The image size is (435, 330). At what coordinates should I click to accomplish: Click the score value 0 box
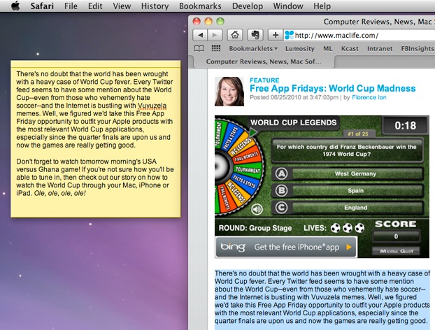tap(396, 236)
